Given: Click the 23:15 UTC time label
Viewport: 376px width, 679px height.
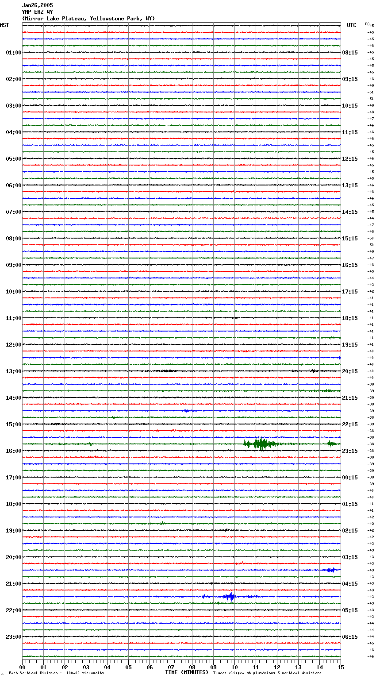Looking at the screenshot, I should [350, 451].
